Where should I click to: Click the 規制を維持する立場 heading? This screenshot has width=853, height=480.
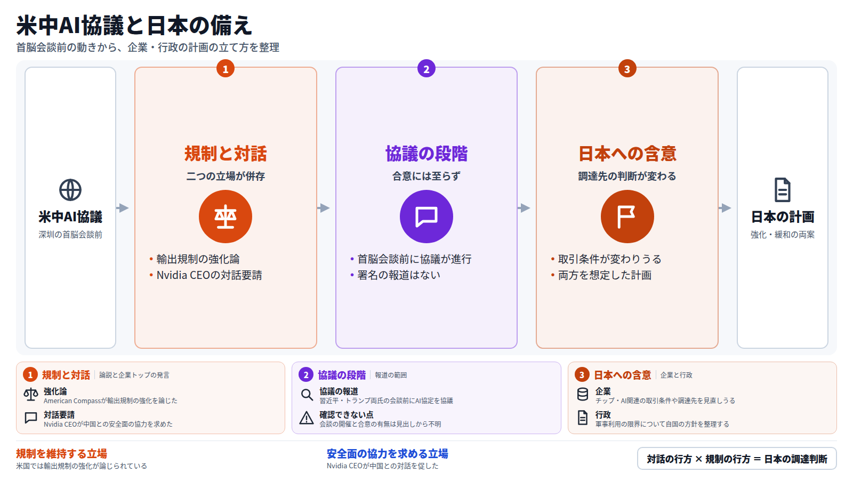tap(61, 454)
